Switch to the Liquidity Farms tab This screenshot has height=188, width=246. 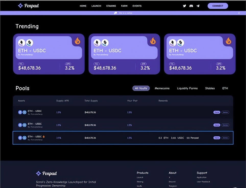(187, 88)
